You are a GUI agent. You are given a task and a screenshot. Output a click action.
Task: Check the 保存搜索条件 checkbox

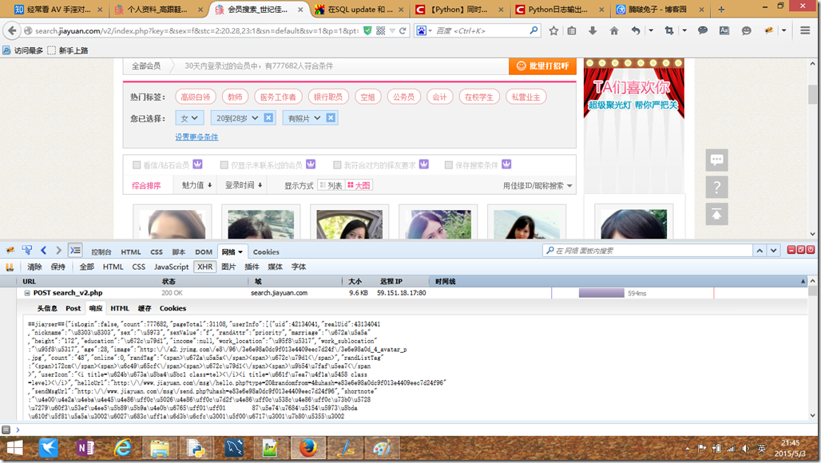[449, 164]
